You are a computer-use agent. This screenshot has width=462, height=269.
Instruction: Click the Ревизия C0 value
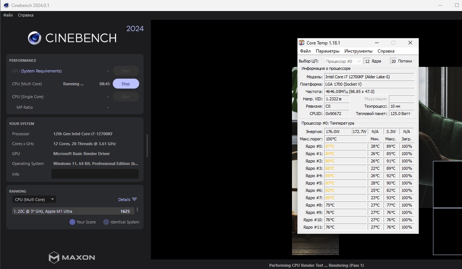[337, 106]
